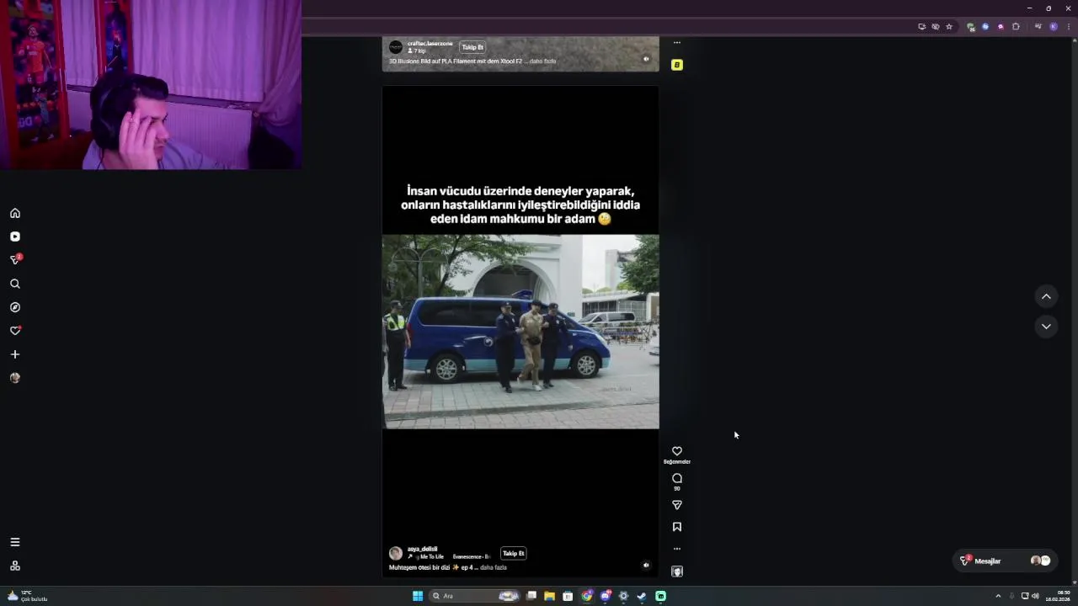
Task: Open asya_delisil username link
Action: tap(422, 549)
